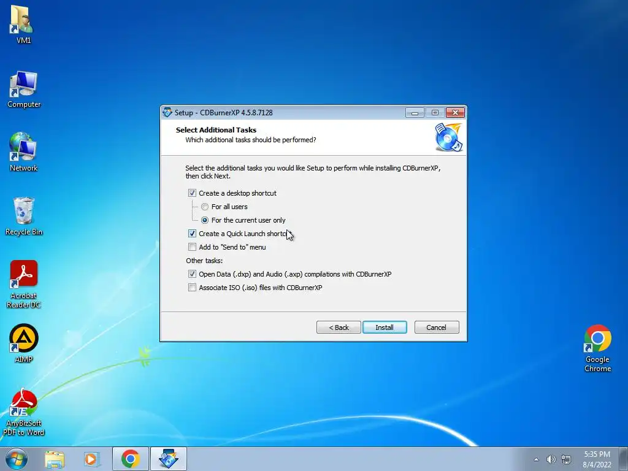Click the "Which additional tasks should be performed?" text
Image resolution: width=628 pixels, height=471 pixels.
251,140
